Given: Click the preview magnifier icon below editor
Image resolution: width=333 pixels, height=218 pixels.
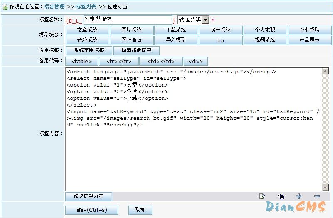Looking at the screenshot, I should point(262,196).
